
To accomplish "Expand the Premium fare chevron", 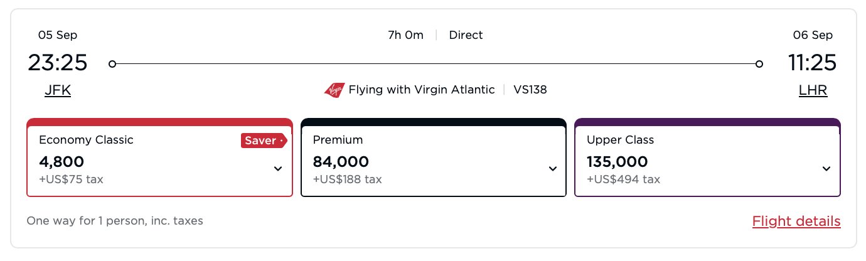I will 552,169.
